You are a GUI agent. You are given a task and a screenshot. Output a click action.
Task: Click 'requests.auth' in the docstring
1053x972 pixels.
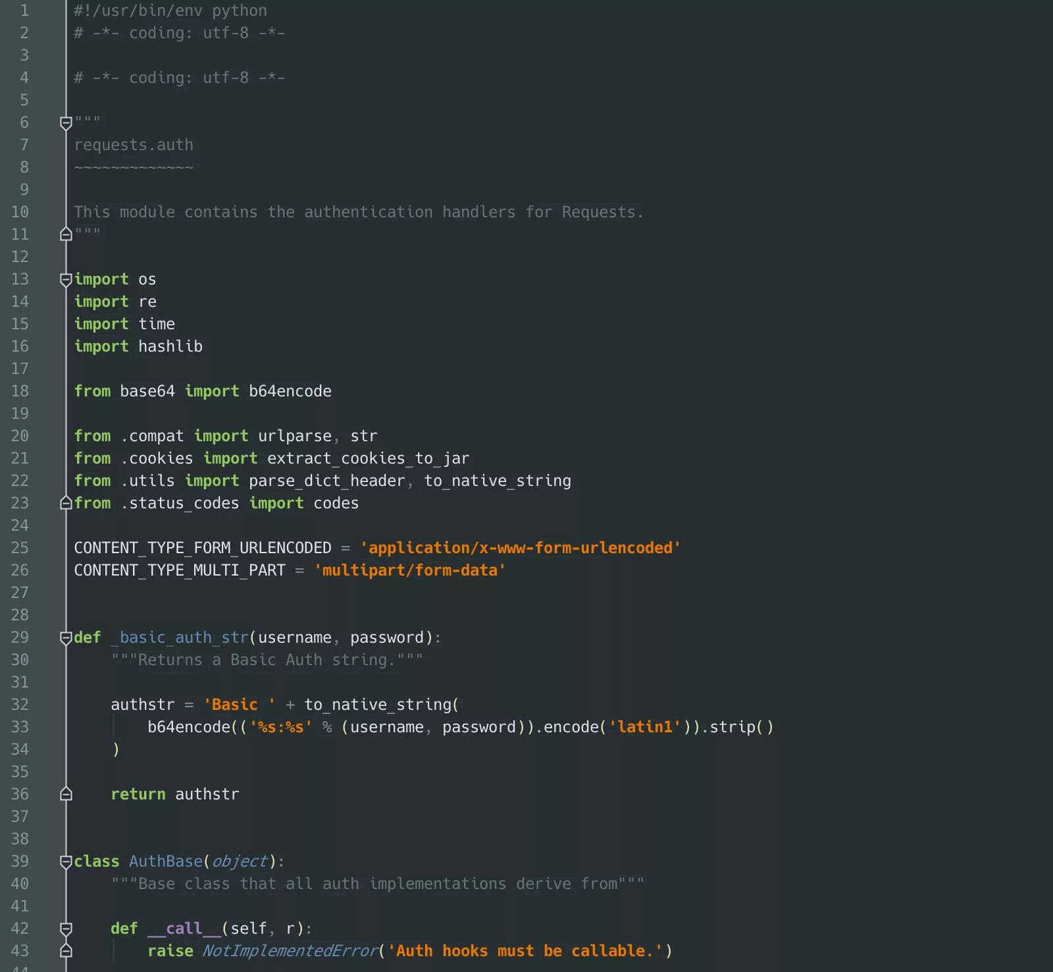pos(134,145)
